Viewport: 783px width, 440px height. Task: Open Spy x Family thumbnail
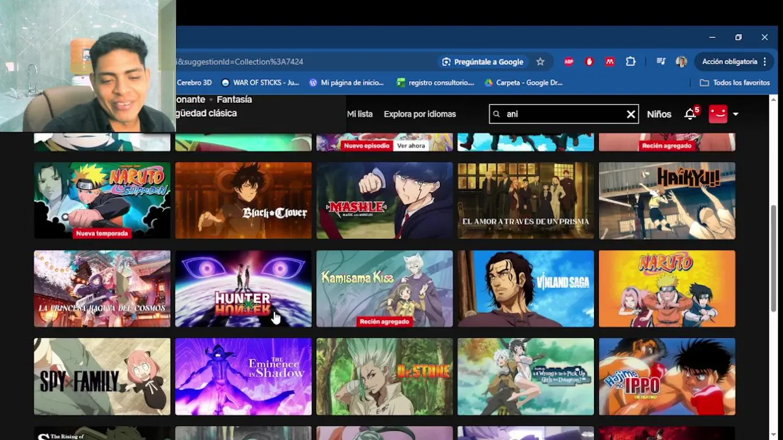click(x=102, y=376)
